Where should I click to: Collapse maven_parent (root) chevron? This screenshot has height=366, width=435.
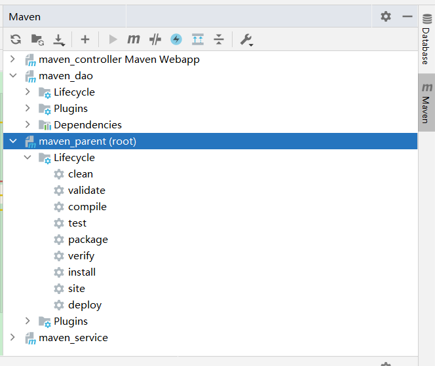coord(13,141)
